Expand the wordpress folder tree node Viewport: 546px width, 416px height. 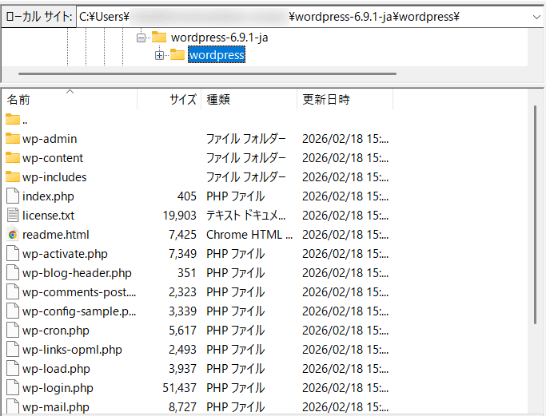pyautogui.click(x=159, y=55)
